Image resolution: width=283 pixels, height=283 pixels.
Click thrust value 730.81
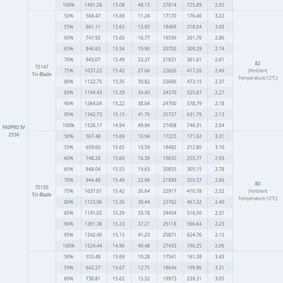tap(93, 278)
